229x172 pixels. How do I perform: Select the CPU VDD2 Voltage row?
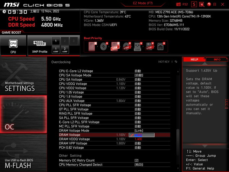pos(114,88)
